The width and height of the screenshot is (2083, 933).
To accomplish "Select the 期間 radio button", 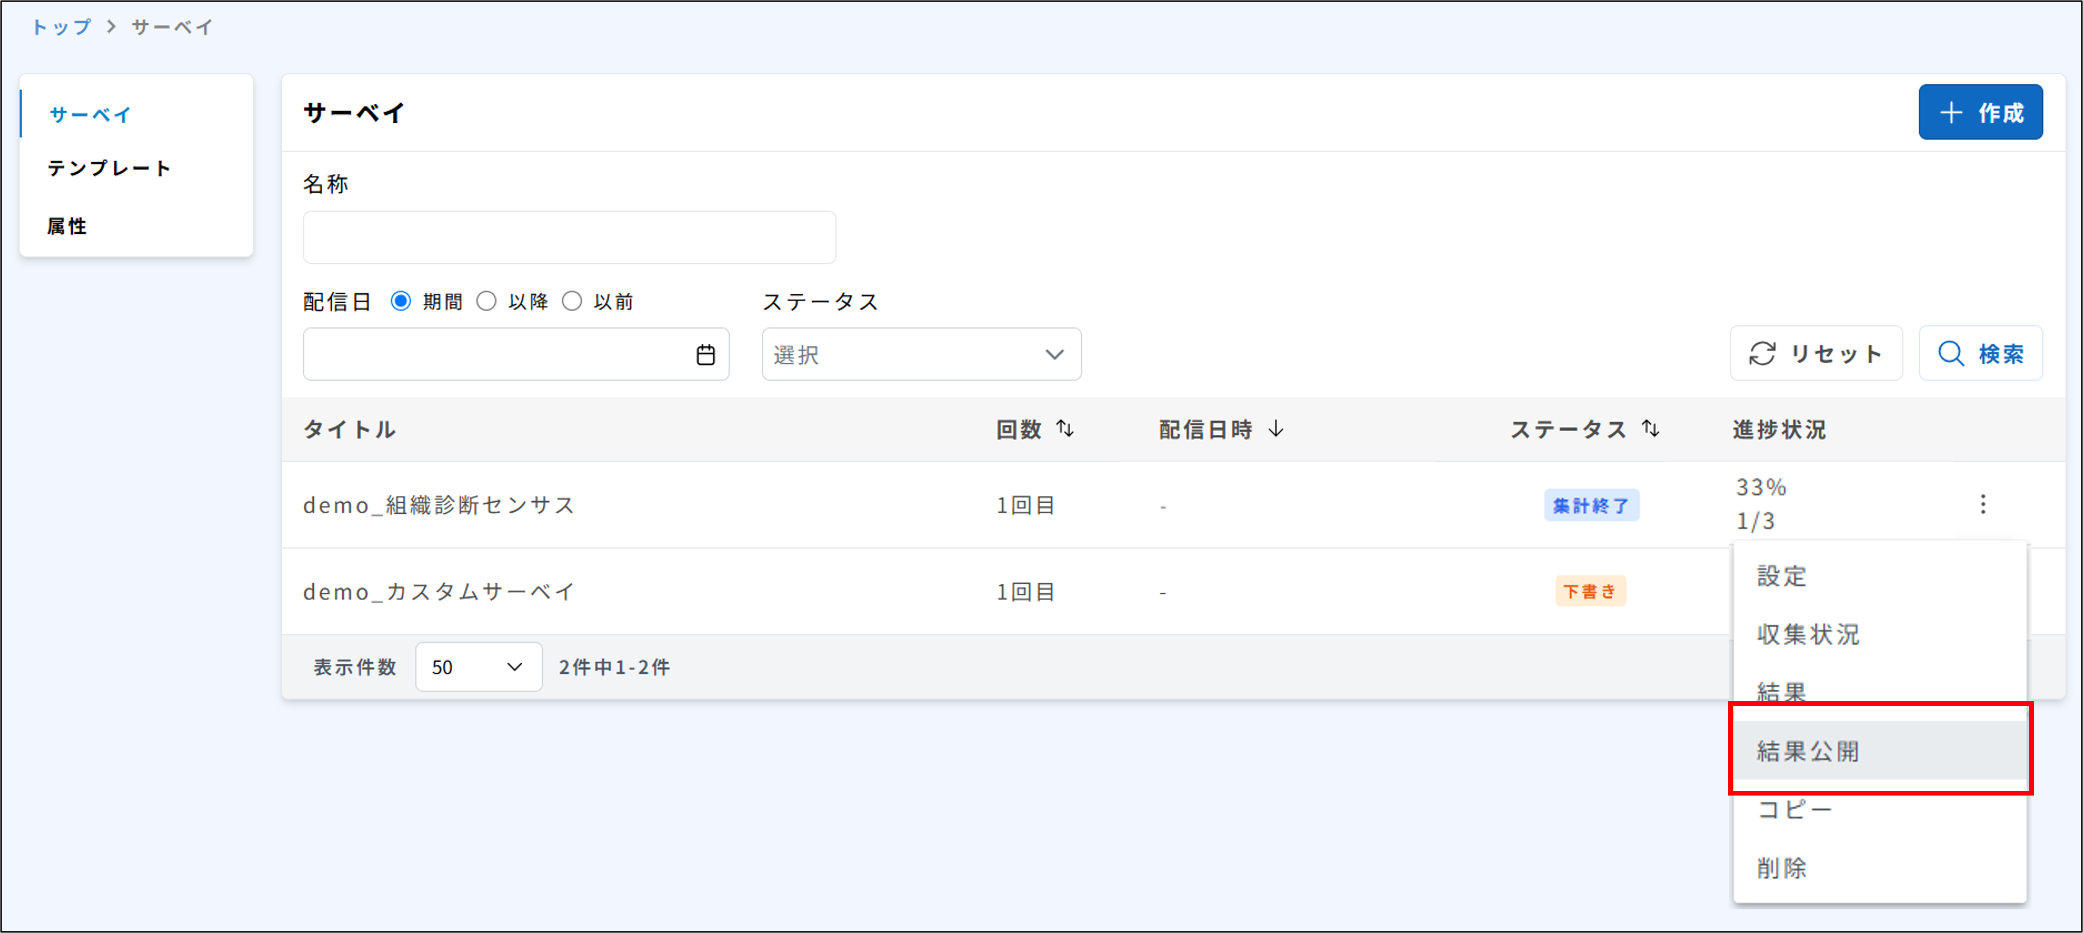I will pos(401,300).
